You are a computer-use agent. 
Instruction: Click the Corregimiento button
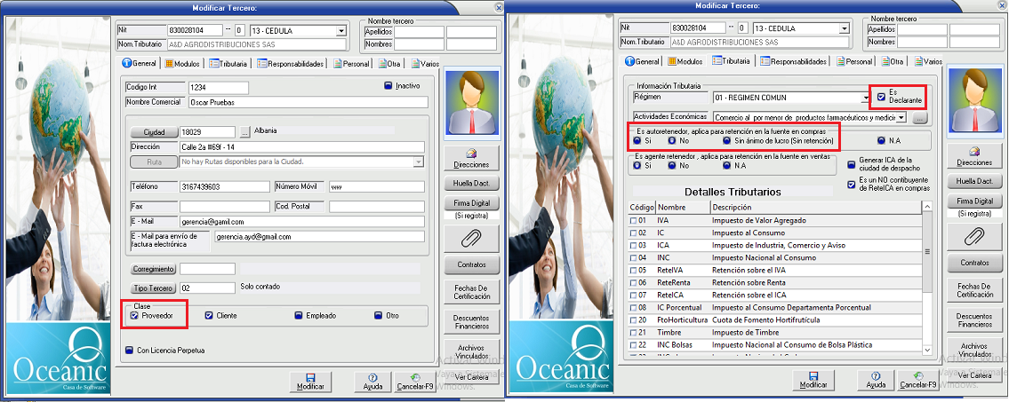tap(153, 269)
